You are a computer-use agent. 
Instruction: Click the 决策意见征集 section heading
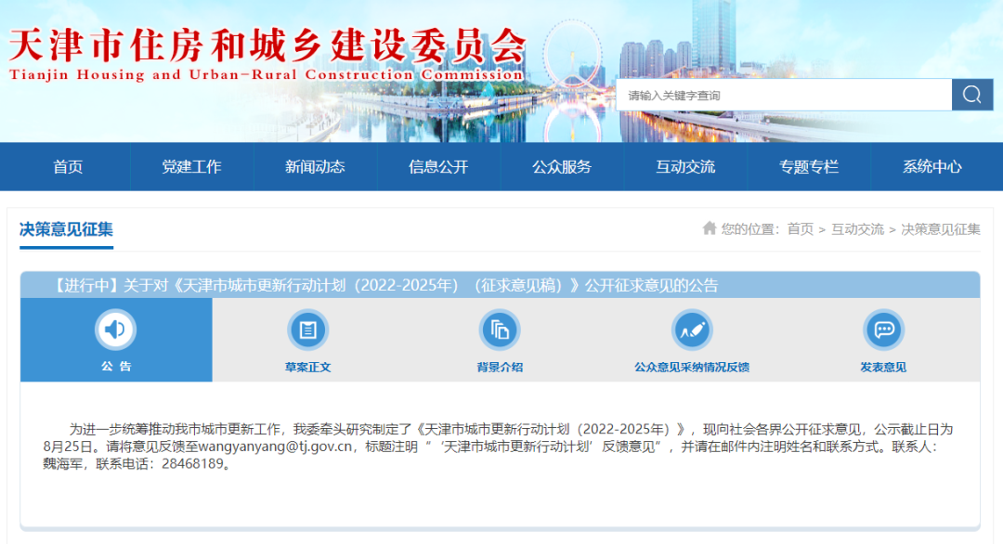click(67, 229)
